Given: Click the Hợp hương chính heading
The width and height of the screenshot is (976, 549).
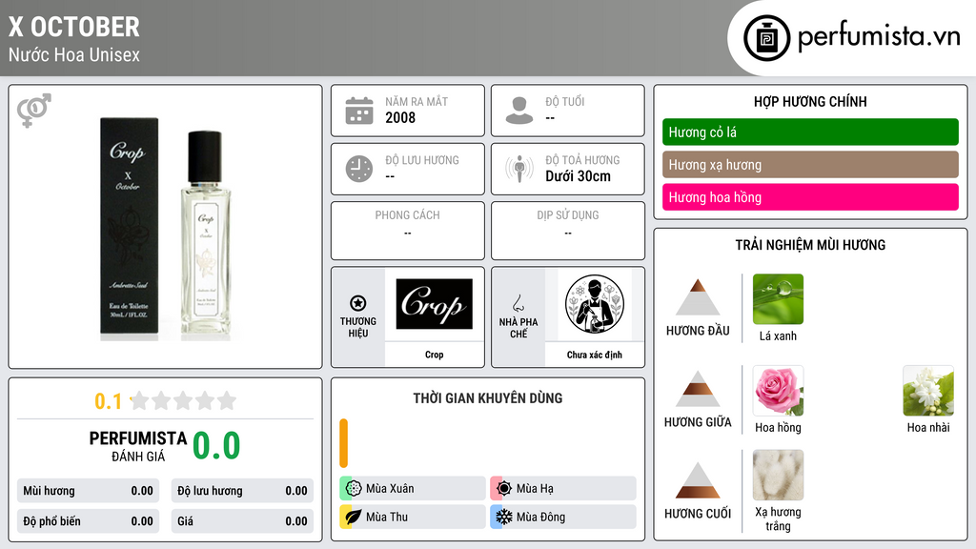Looking at the screenshot, I should click(810, 101).
